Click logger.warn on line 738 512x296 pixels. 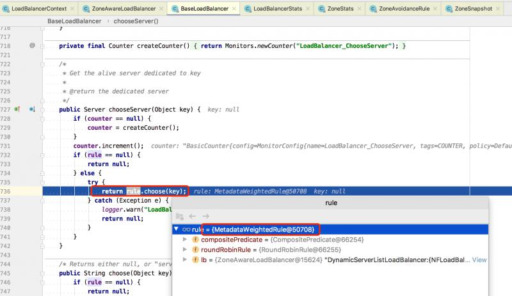click(121, 210)
